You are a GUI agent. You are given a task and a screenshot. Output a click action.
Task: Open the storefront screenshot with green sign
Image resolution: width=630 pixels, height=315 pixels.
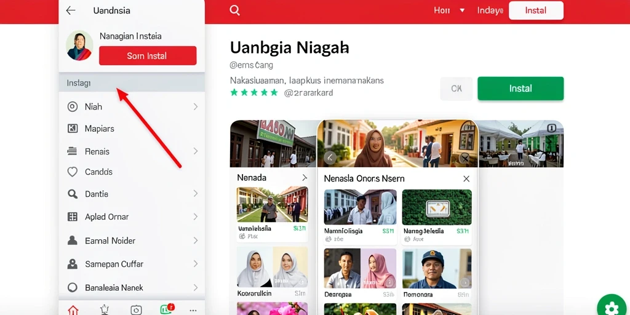tap(274, 143)
